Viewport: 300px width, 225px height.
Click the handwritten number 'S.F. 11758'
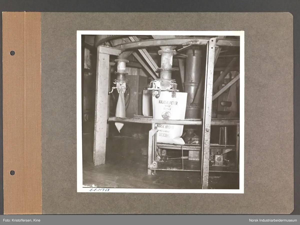click(99, 190)
